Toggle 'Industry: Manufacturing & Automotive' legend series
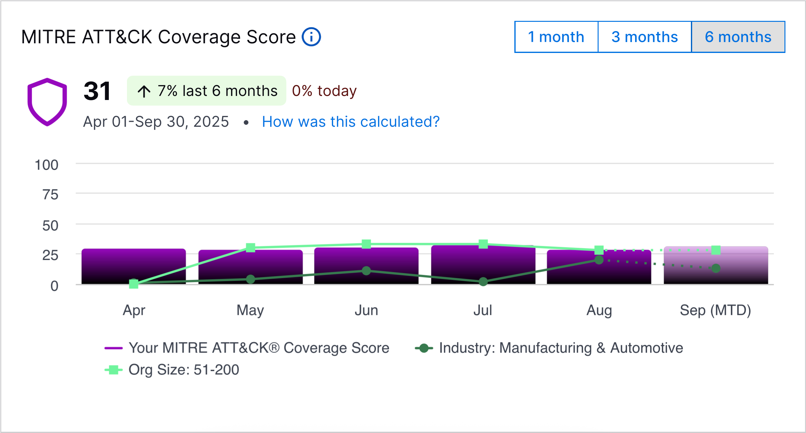This screenshot has width=806, height=433. (x=549, y=348)
